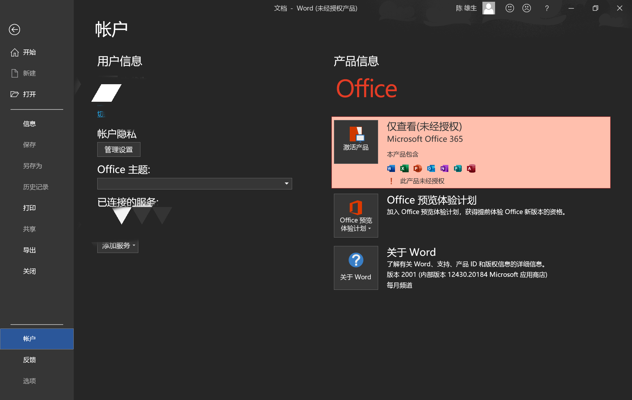Click the 用户信息 section heading
Image resolution: width=632 pixels, height=400 pixels.
pyautogui.click(x=120, y=61)
